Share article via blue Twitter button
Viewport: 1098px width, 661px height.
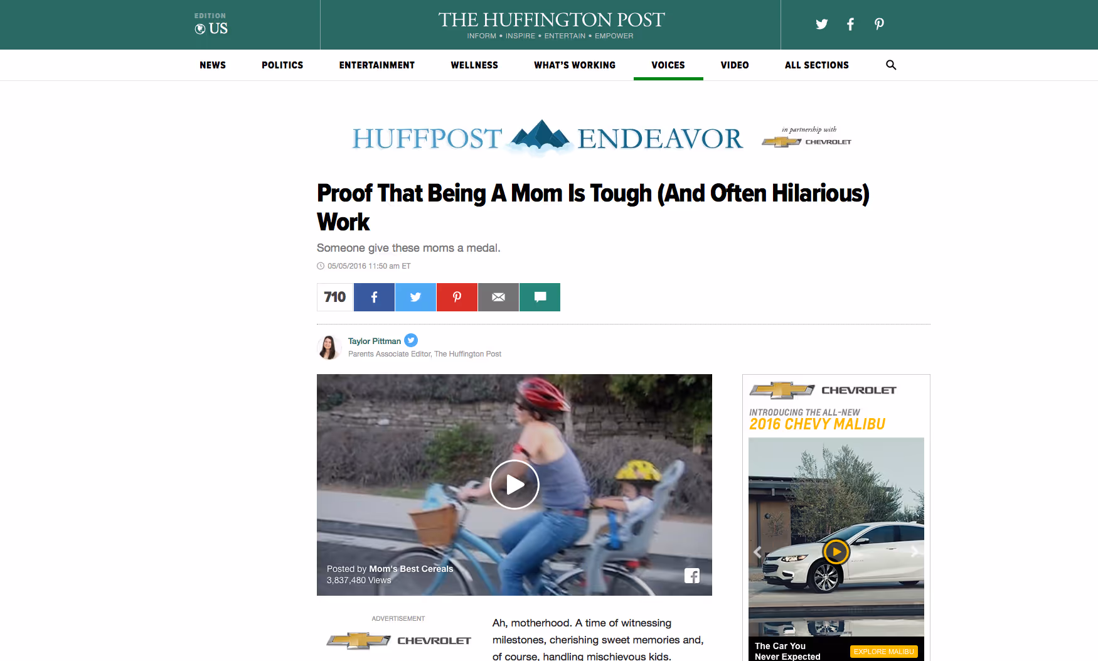[415, 297]
